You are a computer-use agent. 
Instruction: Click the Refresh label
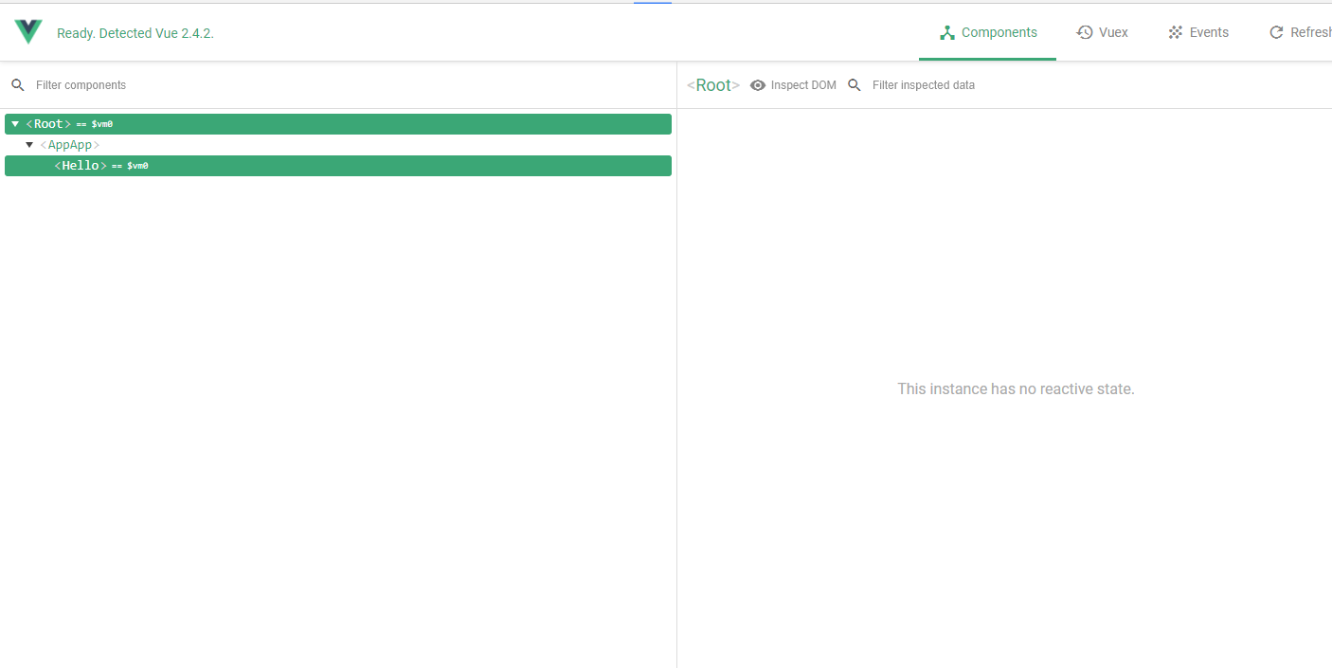pyautogui.click(x=1311, y=31)
